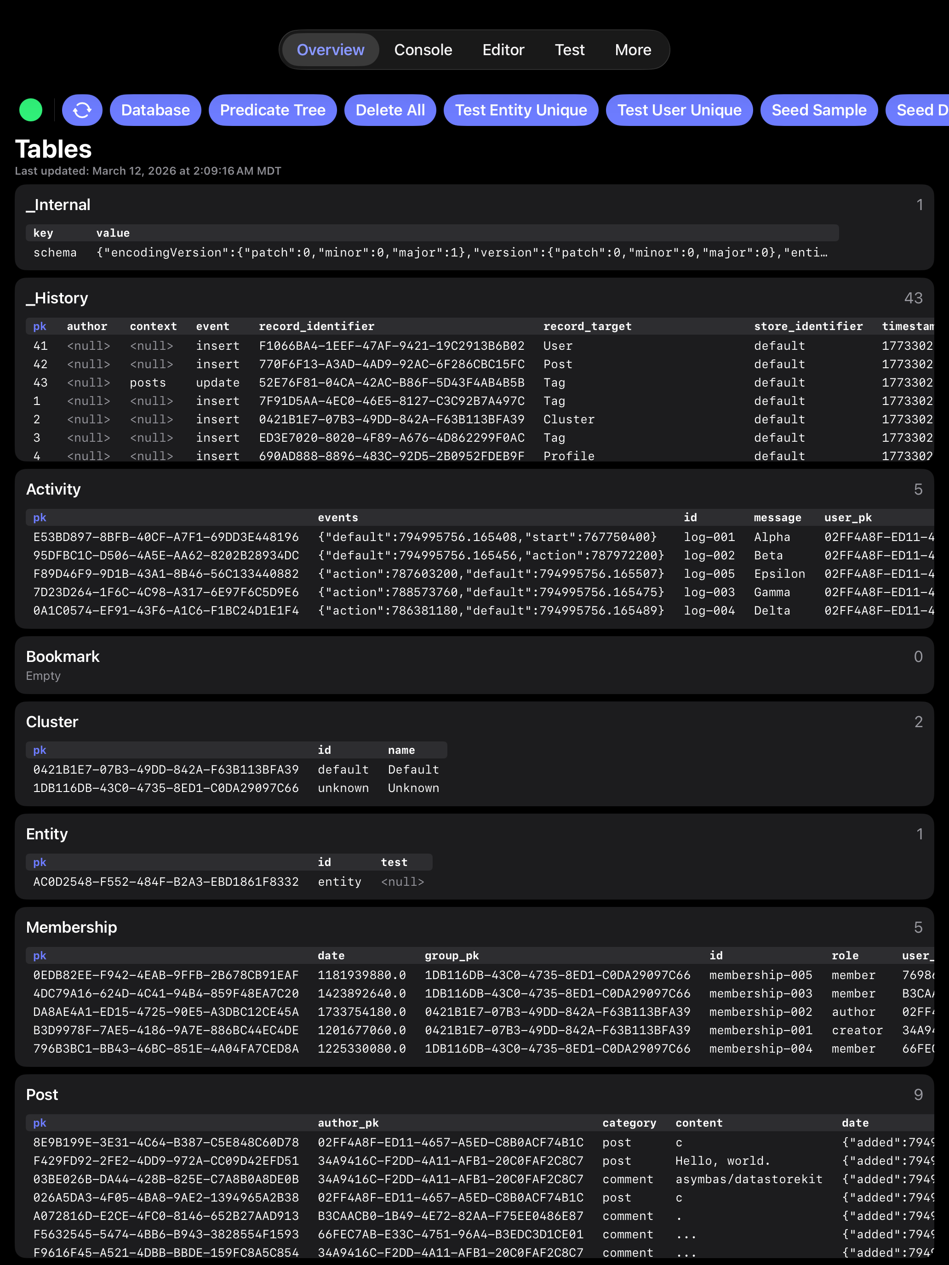Image resolution: width=949 pixels, height=1265 pixels.
Task: Select the Entity table title
Action: click(x=47, y=834)
